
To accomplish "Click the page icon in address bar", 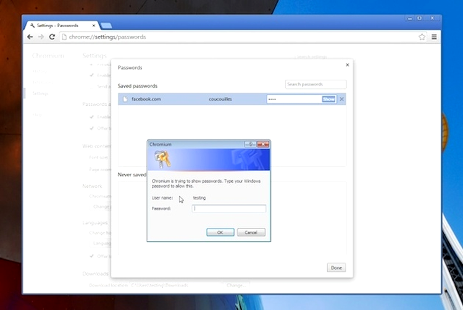I will 64,37.
